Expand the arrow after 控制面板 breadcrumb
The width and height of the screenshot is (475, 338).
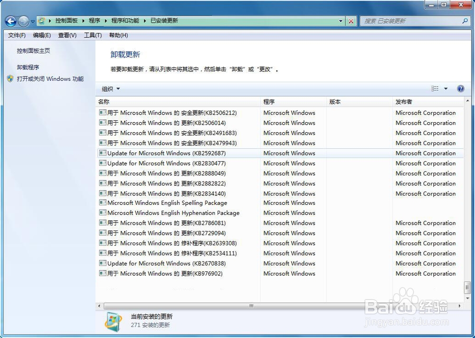click(x=83, y=21)
